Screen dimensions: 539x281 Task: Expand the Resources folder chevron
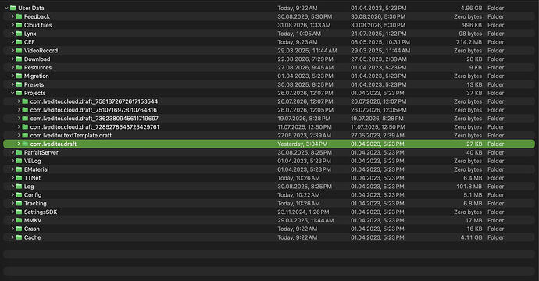(12, 67)
